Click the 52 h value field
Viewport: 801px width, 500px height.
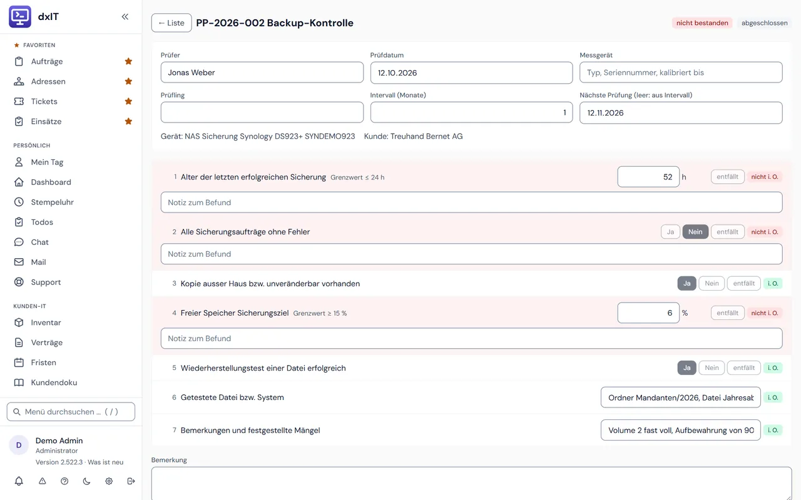pyautogui.click(x=648, y=177)
